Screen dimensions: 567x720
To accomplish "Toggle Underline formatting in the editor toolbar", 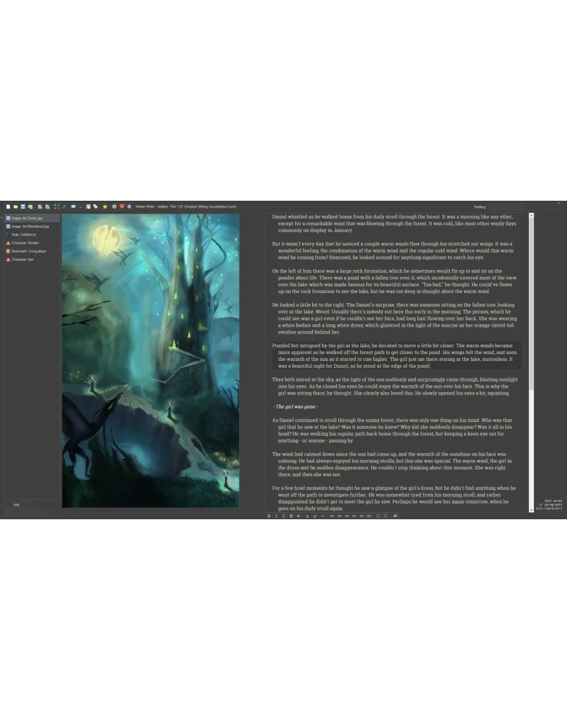I will click(283, 516).
